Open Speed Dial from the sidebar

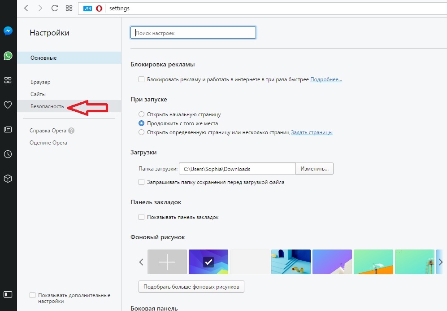pyautogui.click(x=8, y=80)
